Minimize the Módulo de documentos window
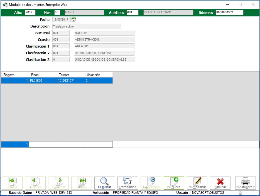The height and width of the screenshot is (196, 260). pyautogui.click(x=228, y=5)
